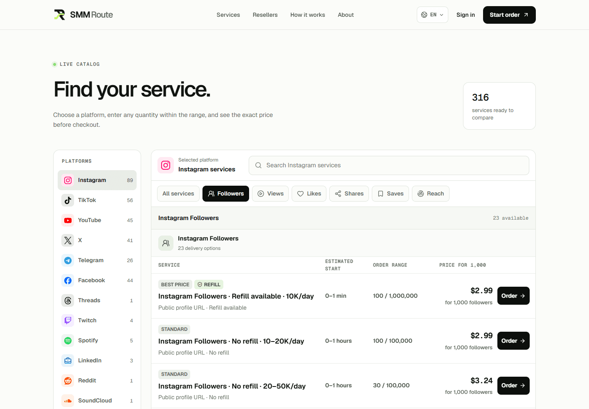Switch to the Views filter tab
This screenshot has width=589, height=409.
click(x=270, y=194)
